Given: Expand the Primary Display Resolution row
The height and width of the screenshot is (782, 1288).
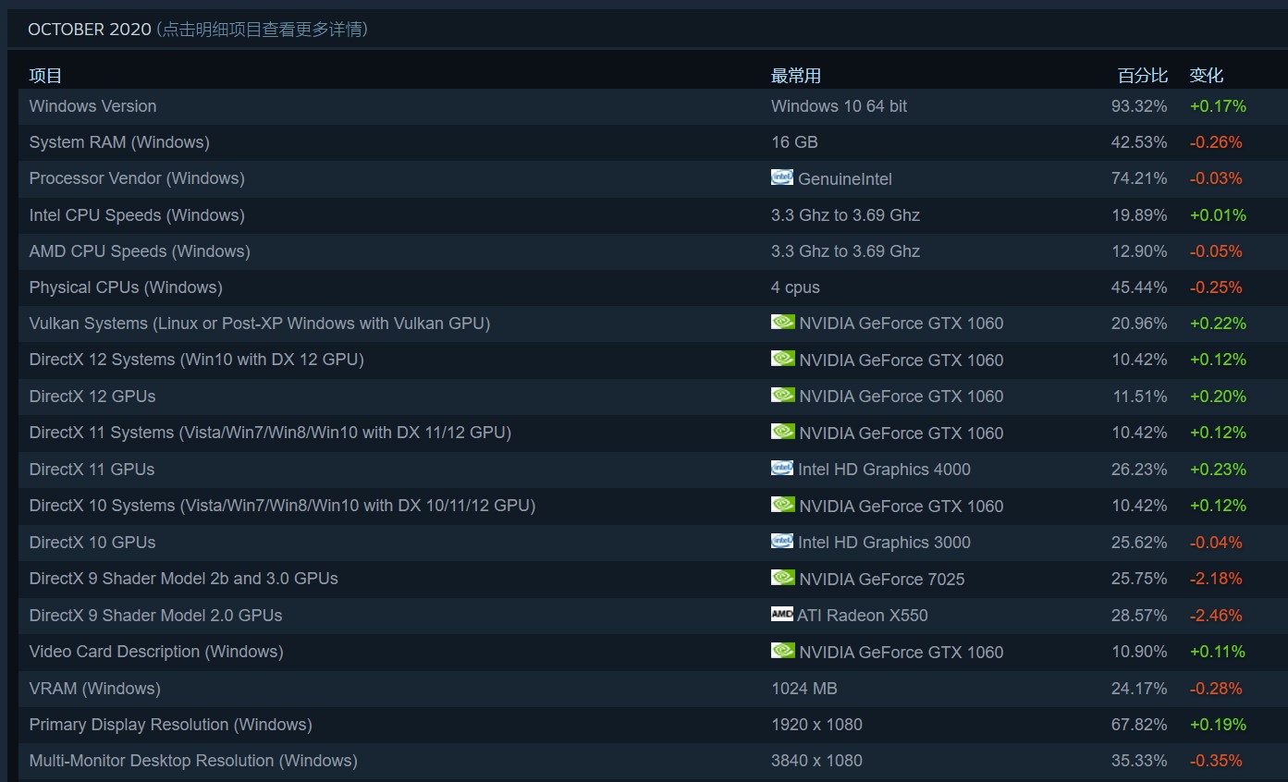Looking at the screenshot, I should point(155,725).
